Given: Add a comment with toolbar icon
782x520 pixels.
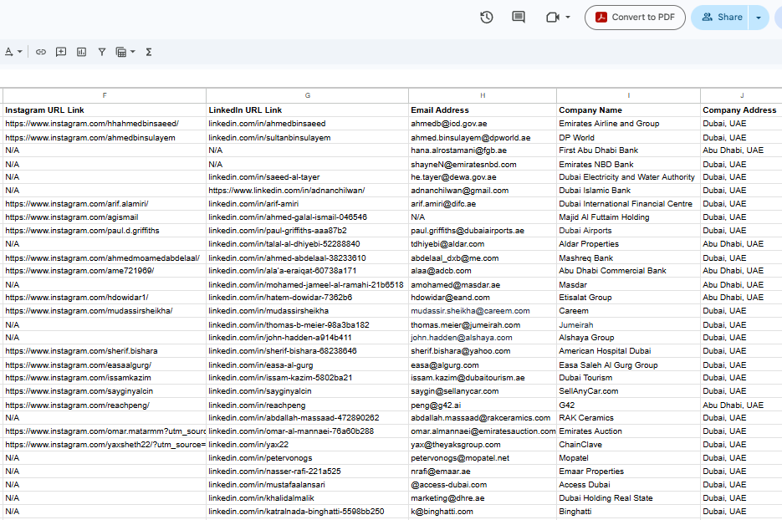Looking at the screenshot, I should (61, 52).
